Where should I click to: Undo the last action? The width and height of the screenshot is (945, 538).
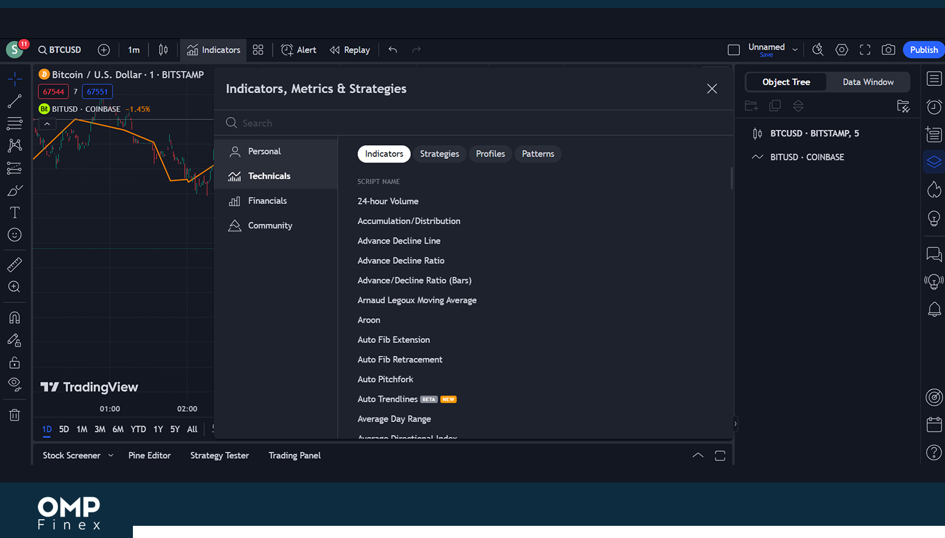393,50
